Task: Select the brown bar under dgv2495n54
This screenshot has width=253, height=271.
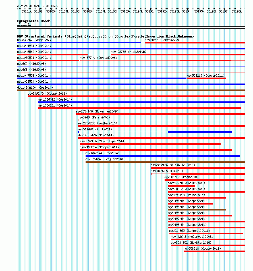Action: (x=197, y=210)
